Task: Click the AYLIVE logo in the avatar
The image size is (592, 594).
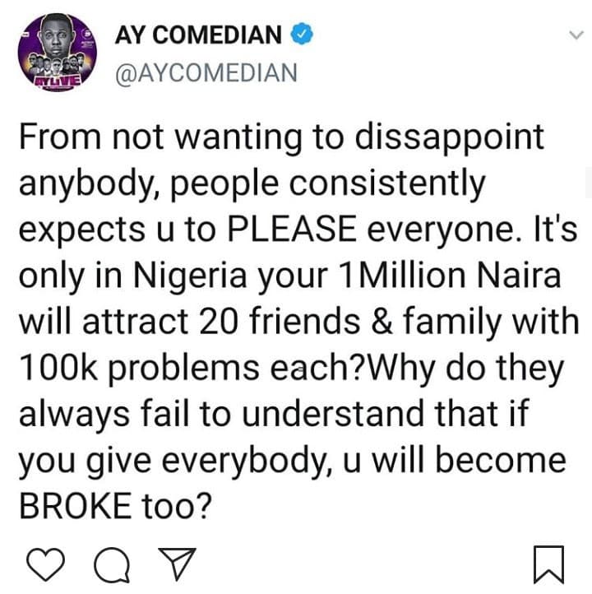Action: [x=58, y=81]
